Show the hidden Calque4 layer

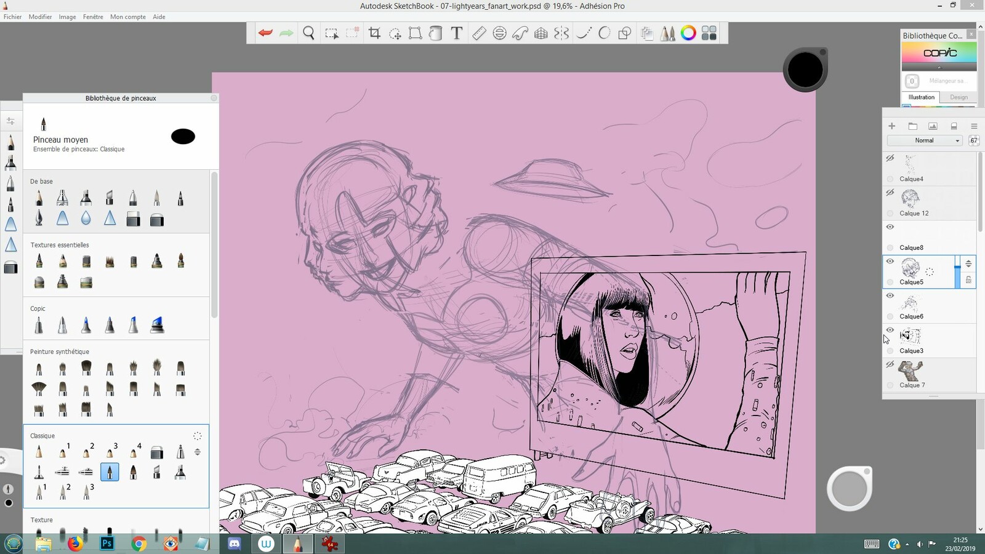pos(890,158)
